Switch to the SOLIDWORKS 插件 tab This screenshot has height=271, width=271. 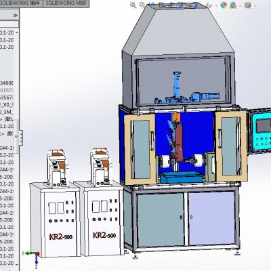(21, 3)
